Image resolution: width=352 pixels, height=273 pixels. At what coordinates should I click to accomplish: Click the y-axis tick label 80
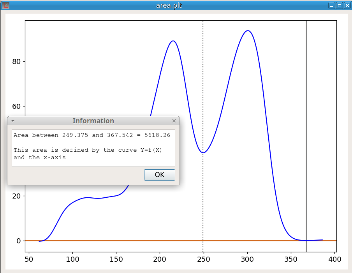[x=16, y=62]
